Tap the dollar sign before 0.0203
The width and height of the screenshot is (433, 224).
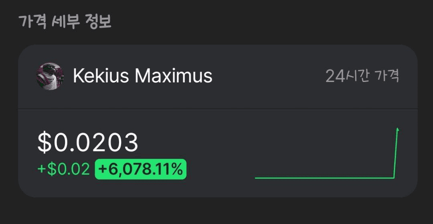(45, 142)
